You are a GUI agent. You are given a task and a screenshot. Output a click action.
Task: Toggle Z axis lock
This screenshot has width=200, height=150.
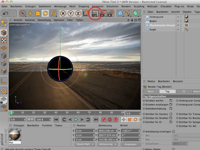tap(78, 13)
